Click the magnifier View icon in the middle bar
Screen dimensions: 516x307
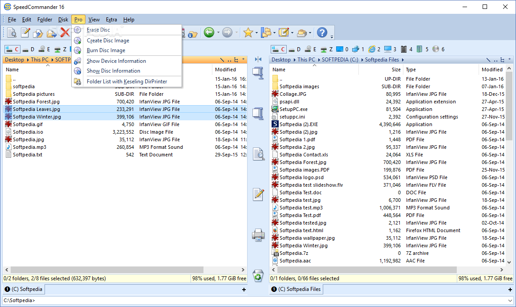pos(258,154)
